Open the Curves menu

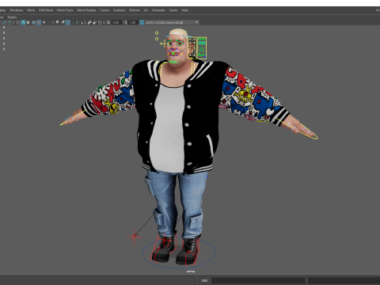[x=104, y=10]
